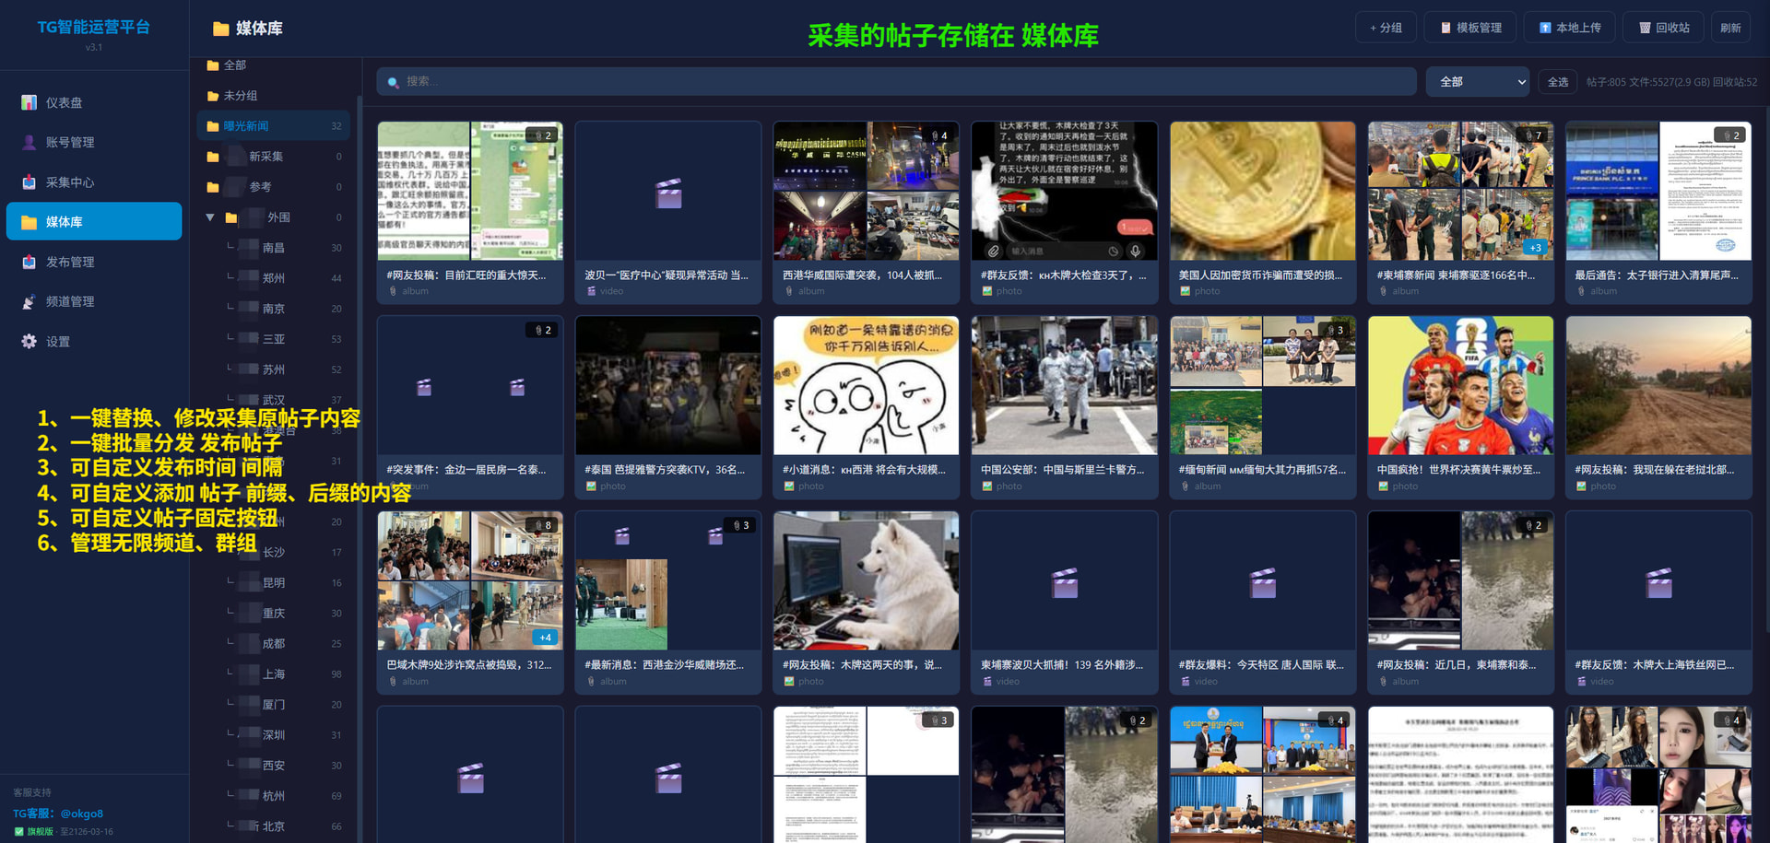Select the 曝光新闻 folder
The width and height of the screenshot is (1770, 843).
(x=246, y=126)
